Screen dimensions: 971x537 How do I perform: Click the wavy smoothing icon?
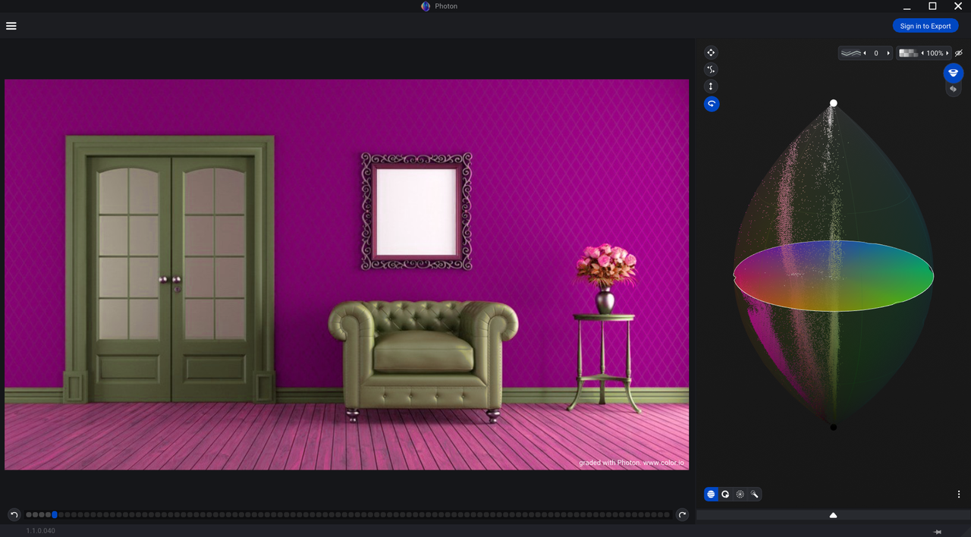coord(851,53)
